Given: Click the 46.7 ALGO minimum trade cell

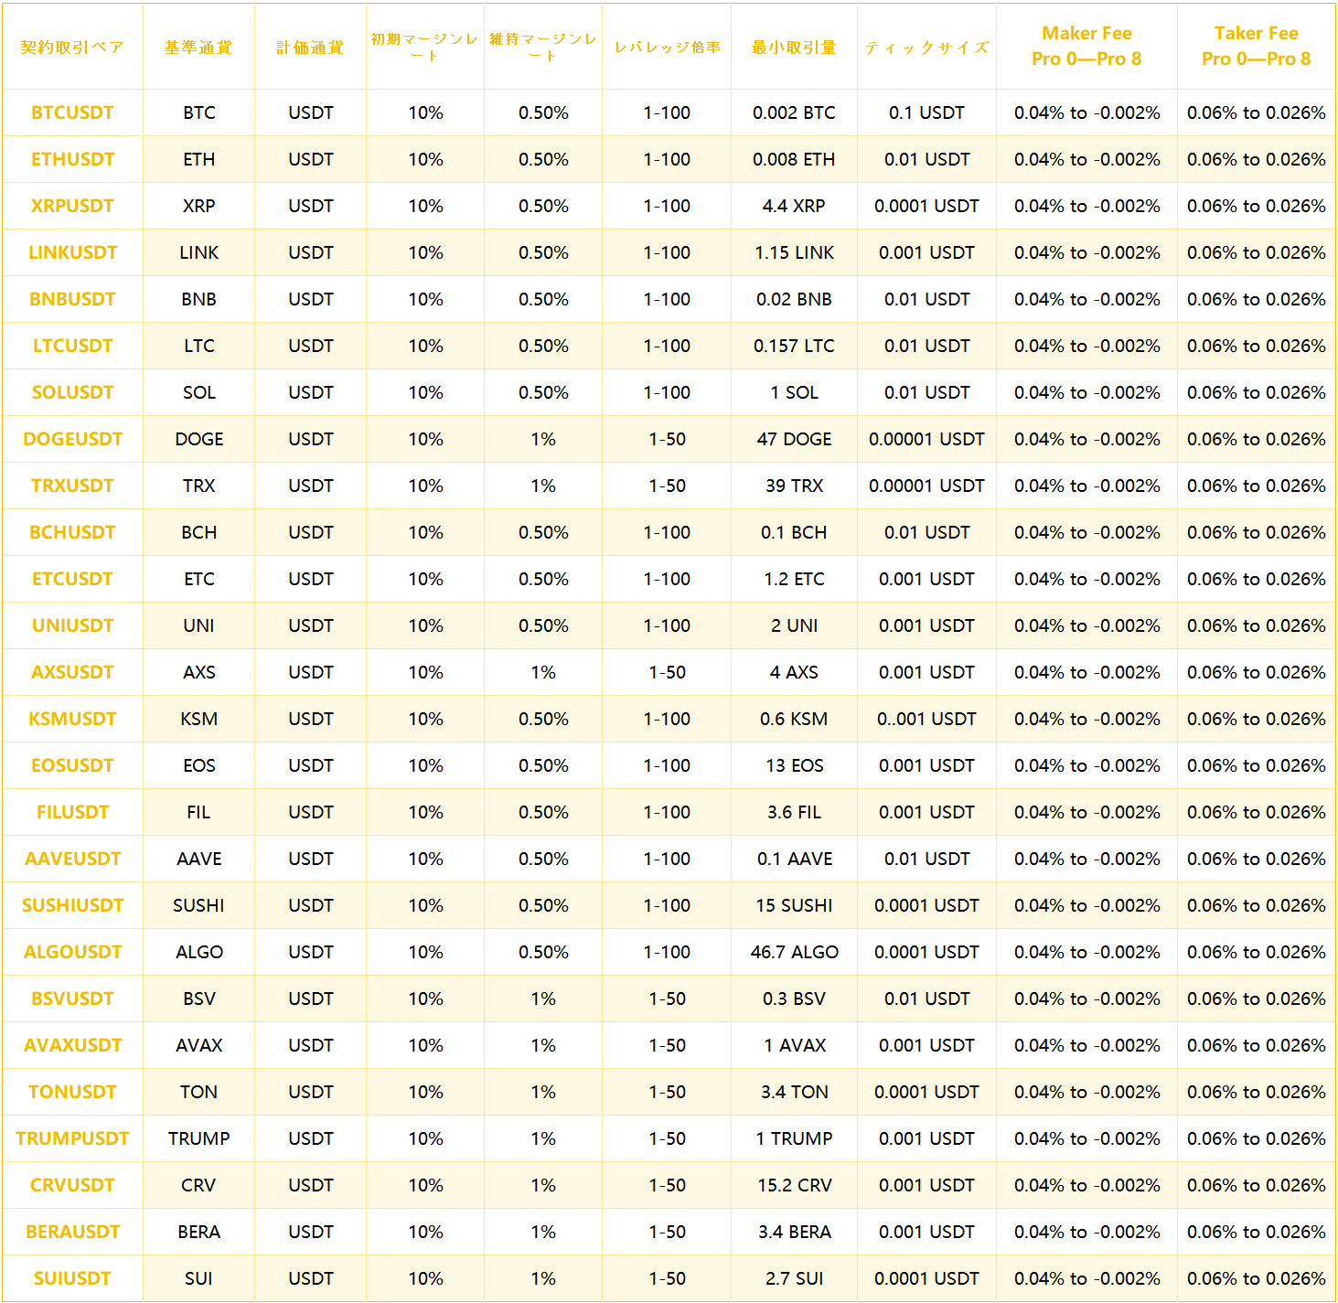Looking at the screenshot, I should point(794,952).
